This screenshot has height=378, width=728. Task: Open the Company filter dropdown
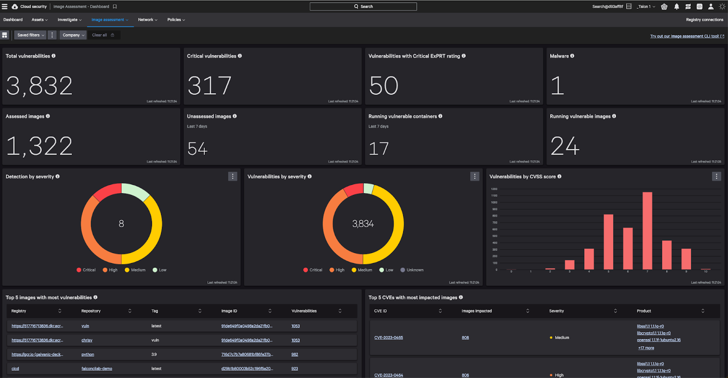coord(73,35)
